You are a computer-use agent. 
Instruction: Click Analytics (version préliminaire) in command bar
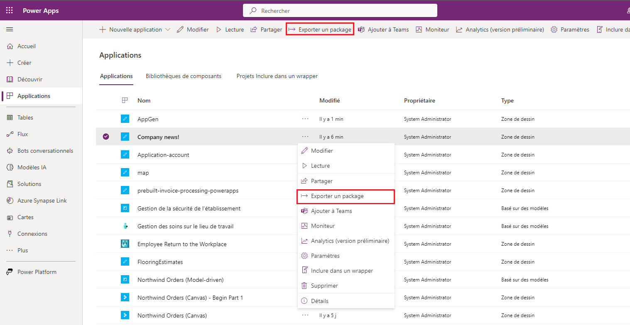tap(500, 29)
